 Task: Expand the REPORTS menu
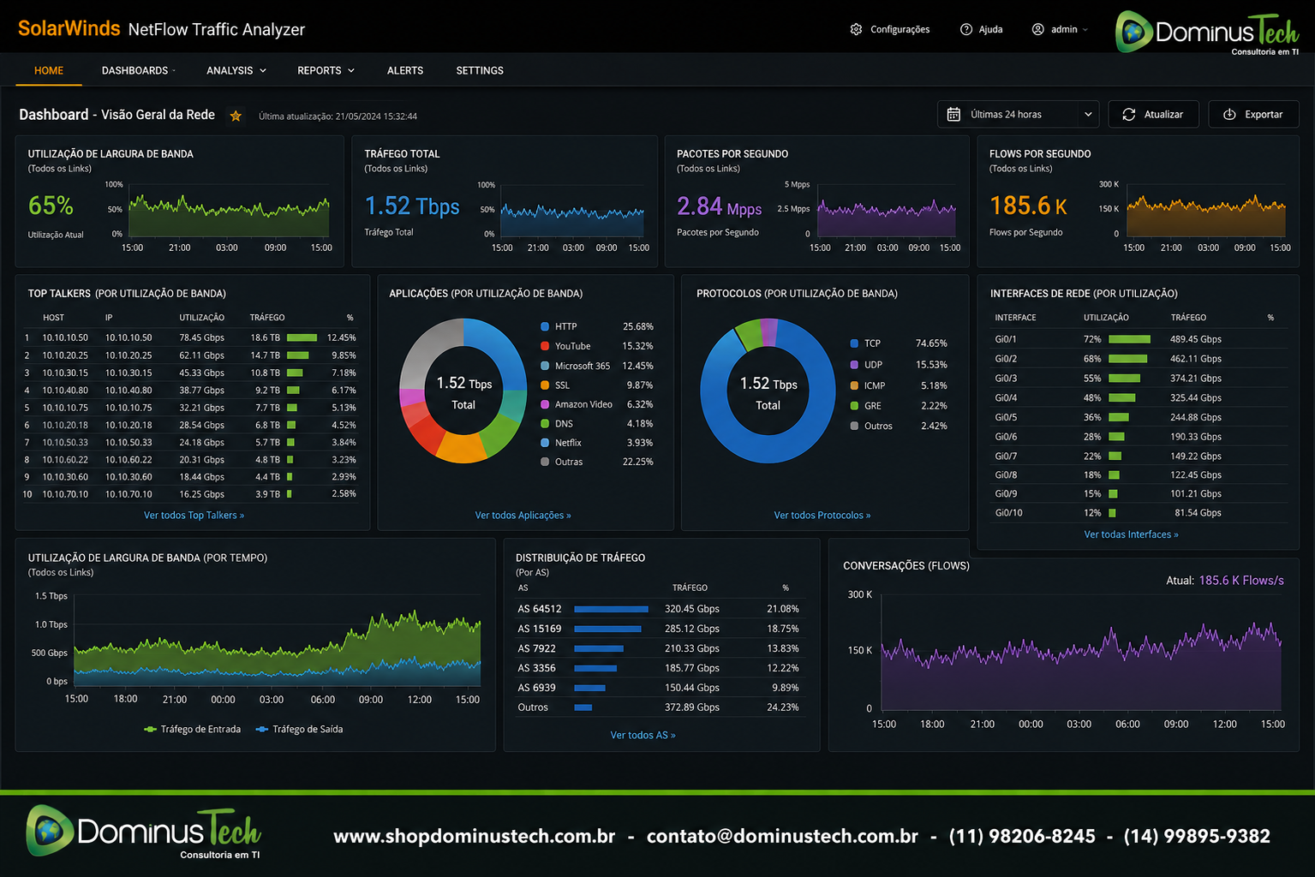pyautogui.click(x=326, y=70)
